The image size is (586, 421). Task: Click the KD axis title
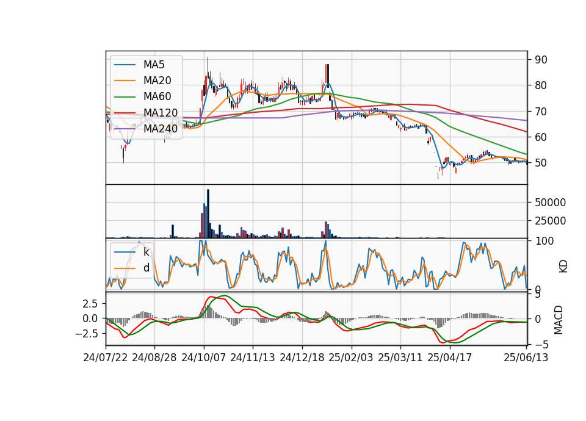pyautogui.click(x=563, y=267)
